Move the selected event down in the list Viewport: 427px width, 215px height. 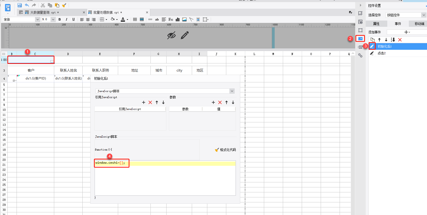click(x=386, y=40)
